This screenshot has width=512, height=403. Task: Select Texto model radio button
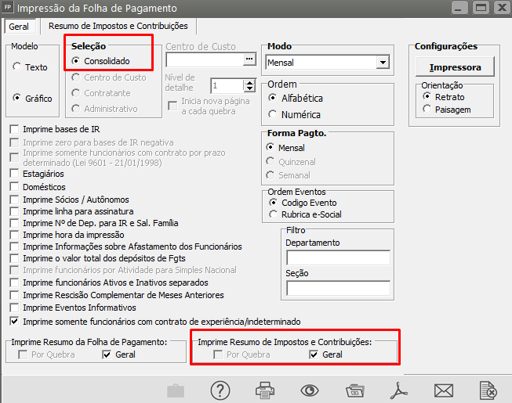point(17,67)
